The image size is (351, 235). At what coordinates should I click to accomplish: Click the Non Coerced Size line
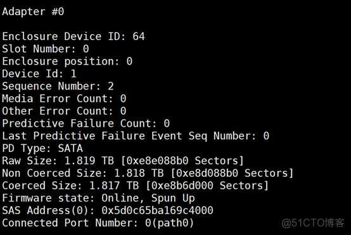[x=148, y=173]
